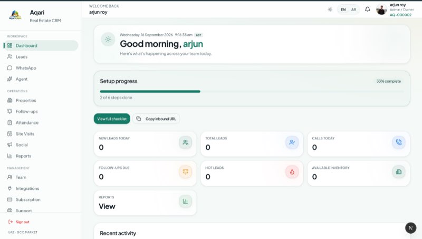Go to Integrations
Viewport: 422px width, 239px height.
[x=41, y=188]
